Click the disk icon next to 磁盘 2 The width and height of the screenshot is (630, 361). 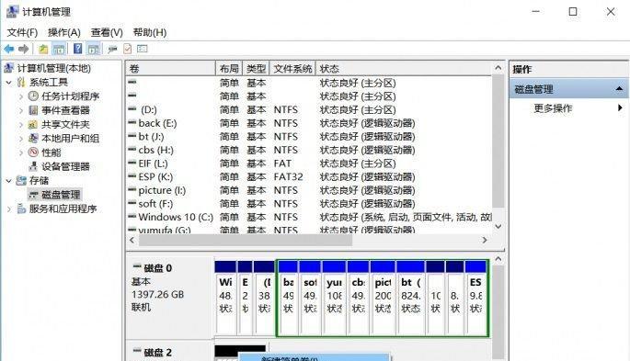pos(137,352)
